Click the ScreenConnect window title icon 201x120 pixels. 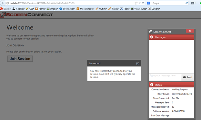click(151, 32)
